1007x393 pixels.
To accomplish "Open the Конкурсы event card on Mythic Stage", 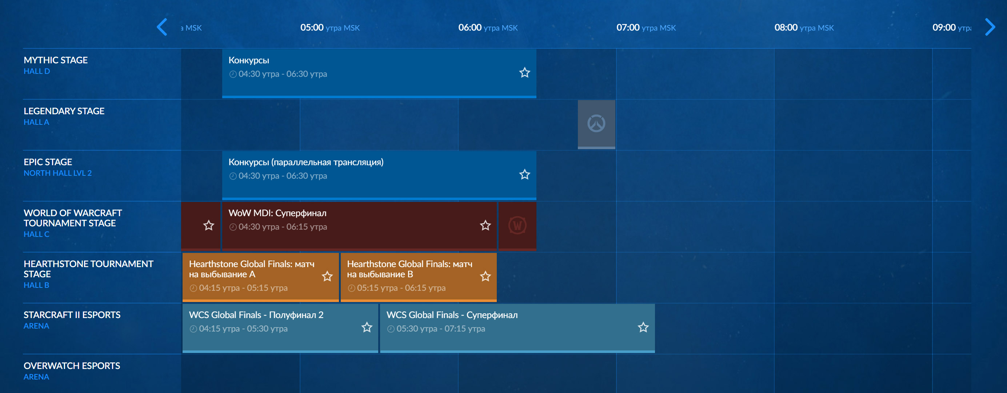I will coord(379,73).
